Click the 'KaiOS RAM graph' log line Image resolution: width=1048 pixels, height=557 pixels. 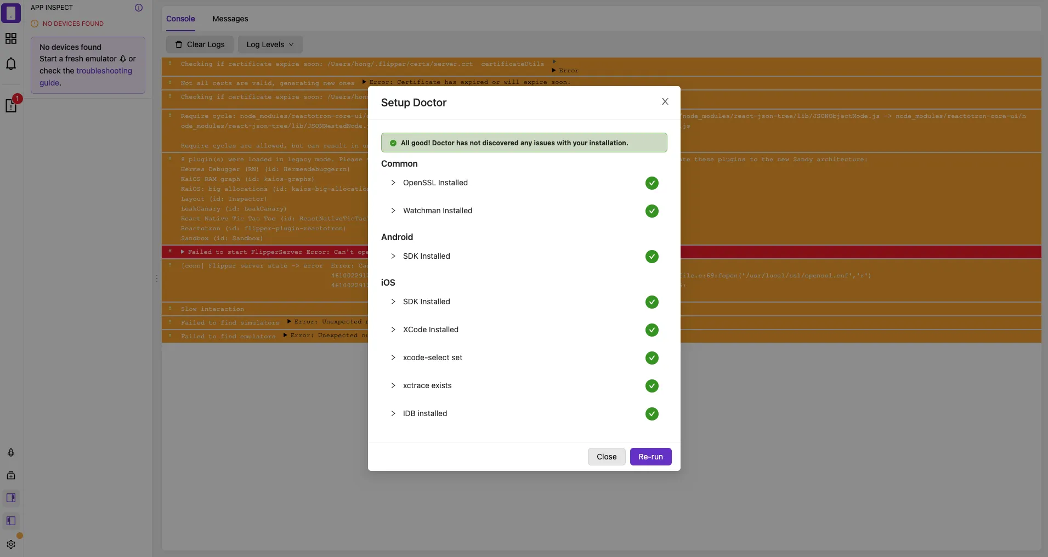(248, 179)
